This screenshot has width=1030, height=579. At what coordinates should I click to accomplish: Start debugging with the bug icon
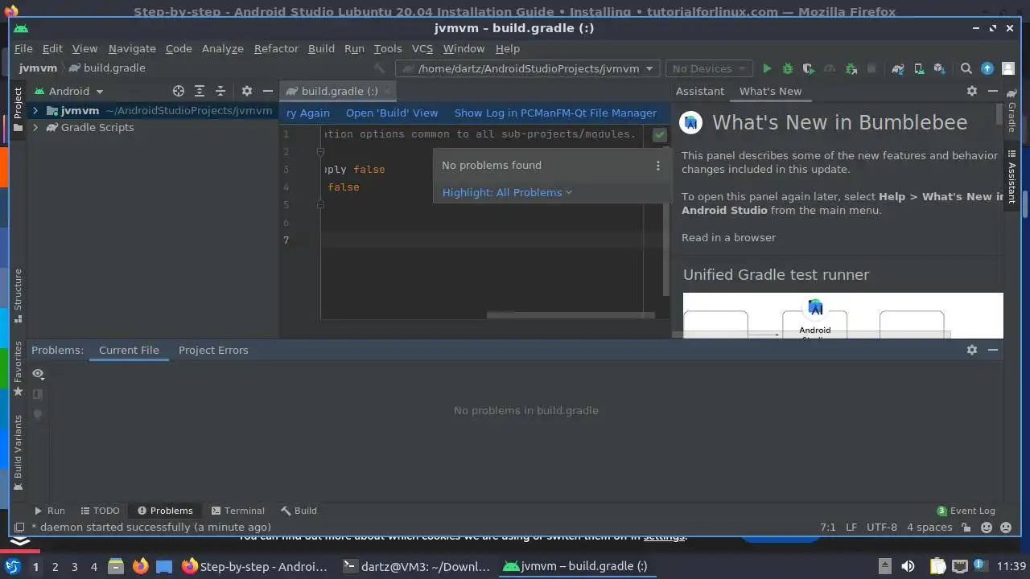point(788,69)
